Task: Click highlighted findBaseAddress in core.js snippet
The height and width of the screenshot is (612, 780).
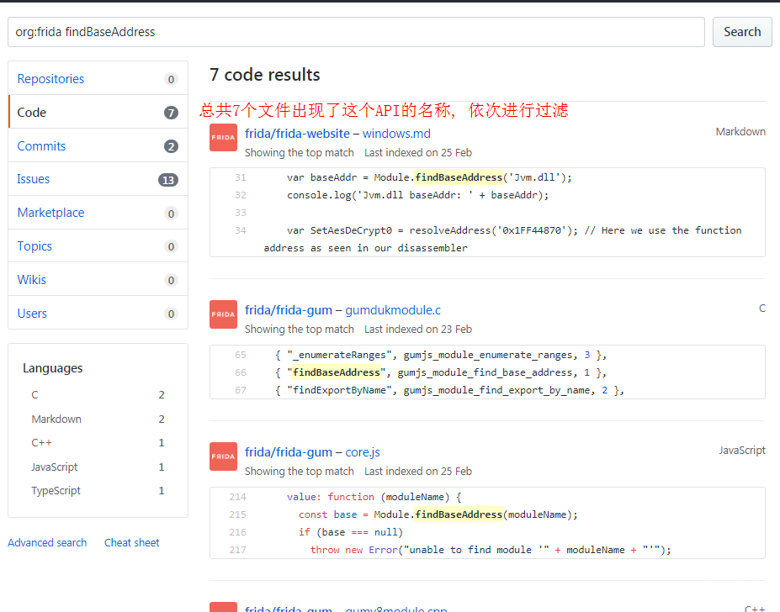Action: click(459, 514)
